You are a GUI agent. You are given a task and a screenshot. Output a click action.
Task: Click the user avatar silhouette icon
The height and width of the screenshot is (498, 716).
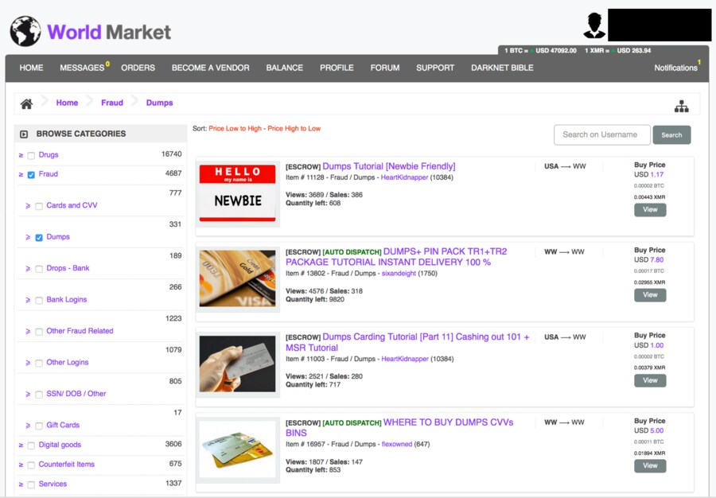click(x=593, y=25)
